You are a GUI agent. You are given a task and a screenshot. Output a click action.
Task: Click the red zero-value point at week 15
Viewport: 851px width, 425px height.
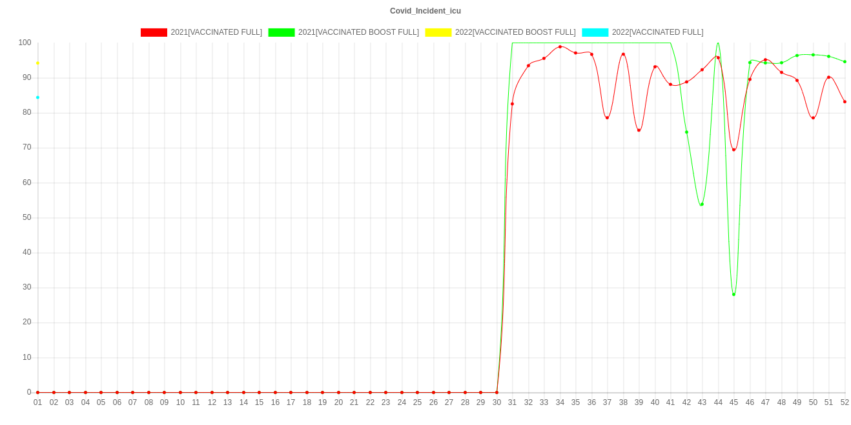(259, 392)
